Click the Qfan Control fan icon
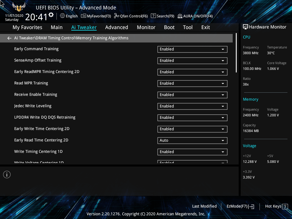 (116, 16)
